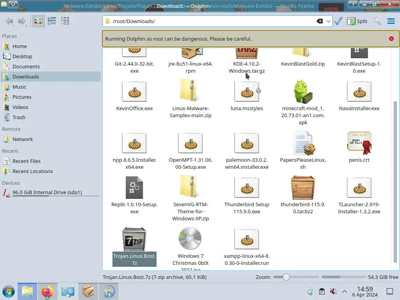The image size is (400, 300).
Task: Open the clipboard tray icon
Action: click(x=322, y=291)
